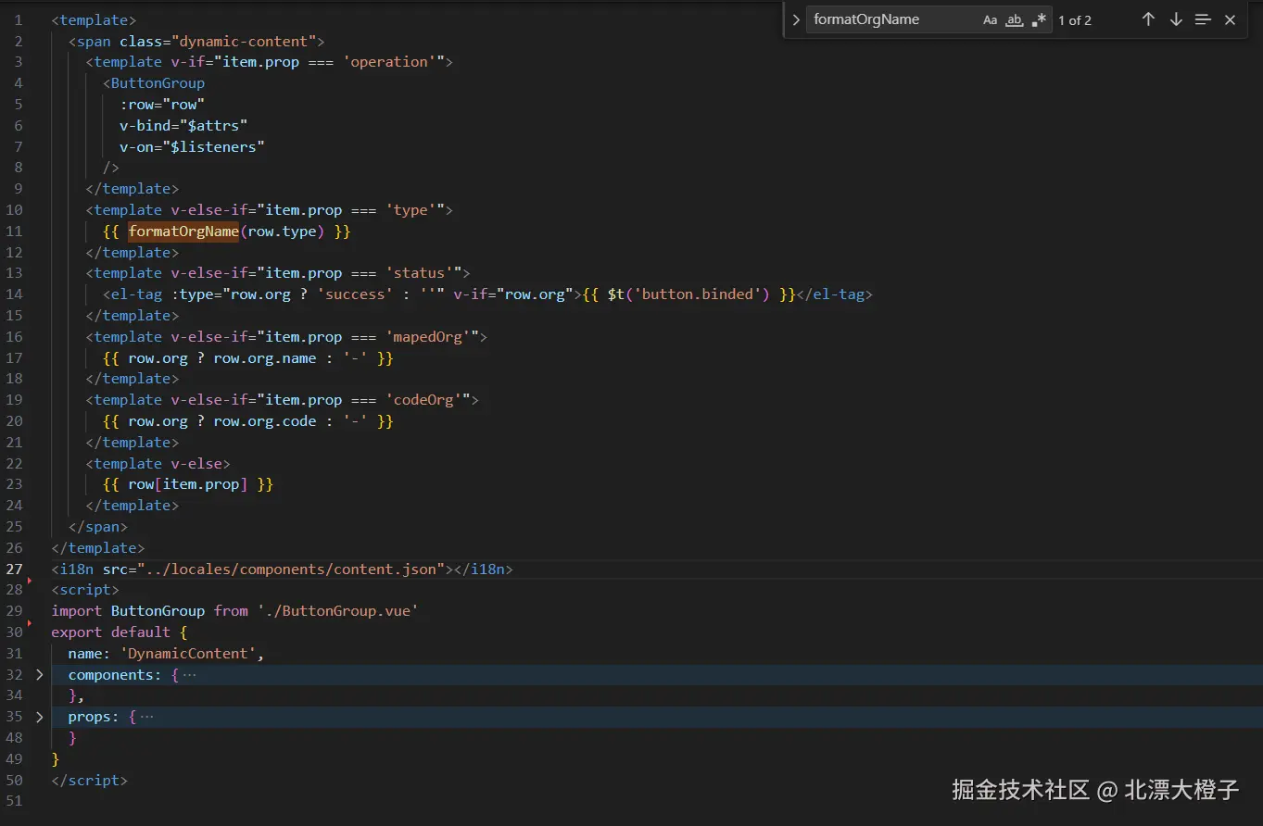Click ButtonGroup tag on line 4
Screen dimensions: 1263x826
pyautogui.click(x=158, y=83)
